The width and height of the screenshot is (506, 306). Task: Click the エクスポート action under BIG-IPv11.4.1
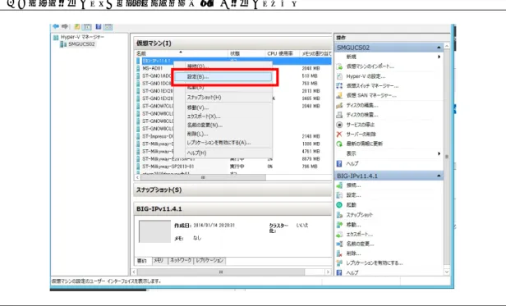[359, 234]
